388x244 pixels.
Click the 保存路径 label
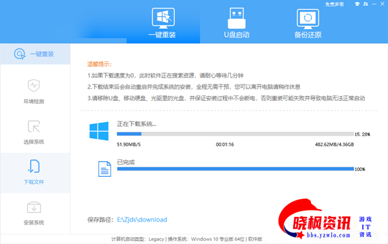coord(100,219)
